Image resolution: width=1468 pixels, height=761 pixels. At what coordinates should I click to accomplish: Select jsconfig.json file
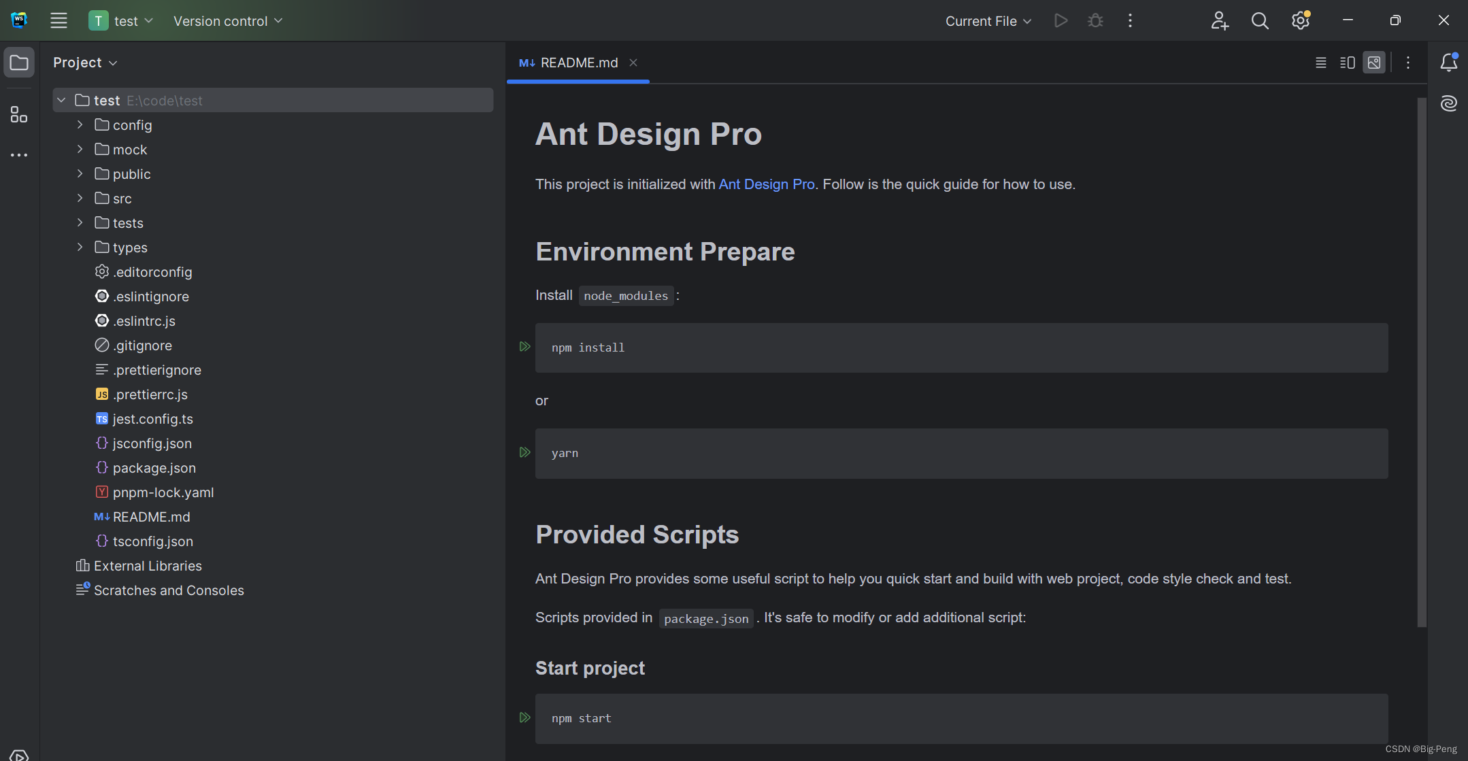144,443
